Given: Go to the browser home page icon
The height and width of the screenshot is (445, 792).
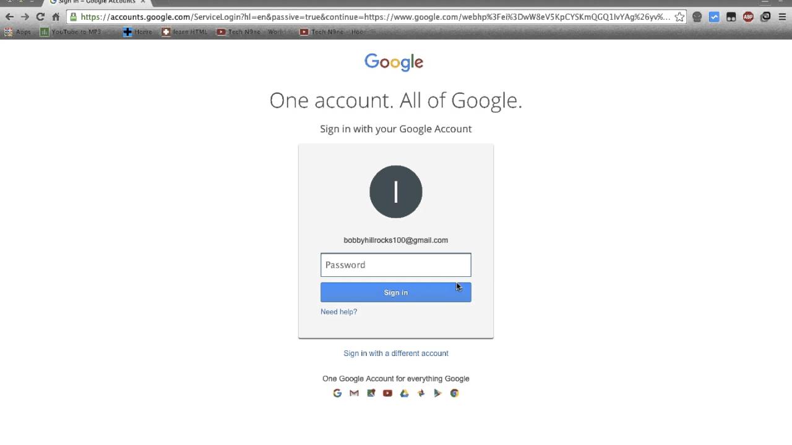Looking at the screenshot, I should (x=56, y=17).
